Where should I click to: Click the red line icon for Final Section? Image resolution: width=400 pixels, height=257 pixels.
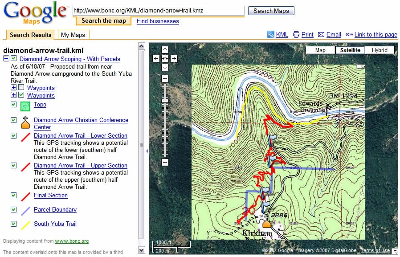(x=25, y=197)
